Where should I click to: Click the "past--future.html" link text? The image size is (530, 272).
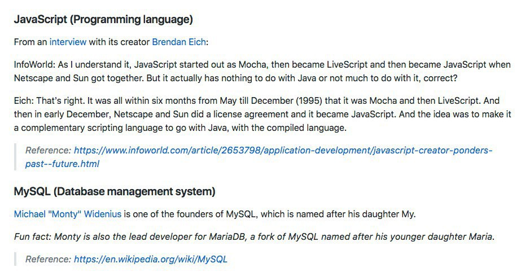click(62, 164)
